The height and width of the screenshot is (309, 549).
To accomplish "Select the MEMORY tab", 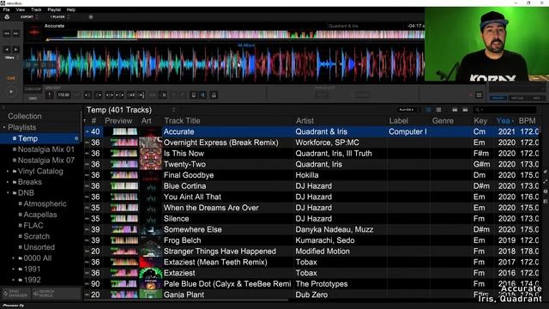I will 498,98.
